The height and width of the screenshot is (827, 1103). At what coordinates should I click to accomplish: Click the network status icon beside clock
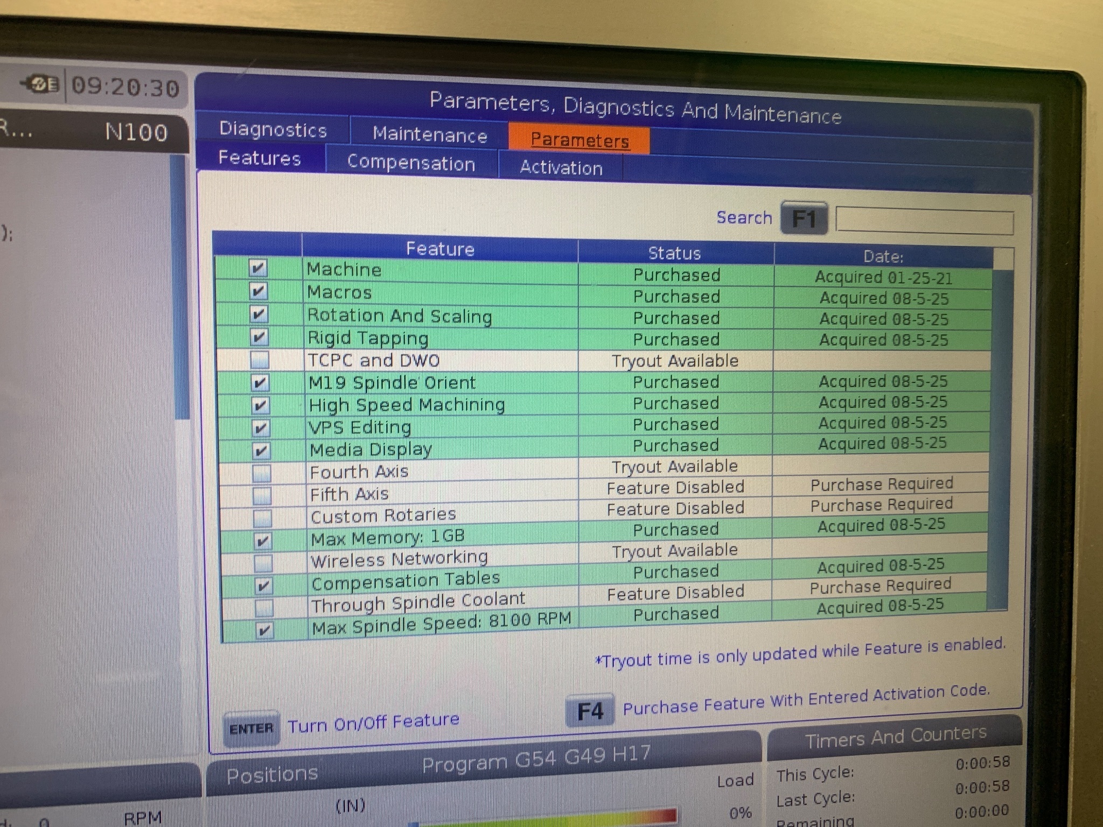point(41,85)
